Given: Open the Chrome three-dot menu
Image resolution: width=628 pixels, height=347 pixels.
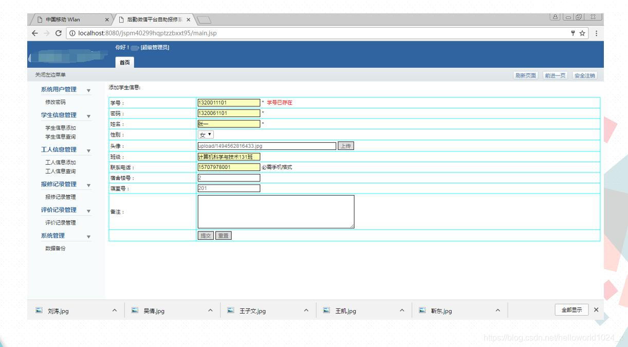Looking at the screenshot, I should point(596,33).
